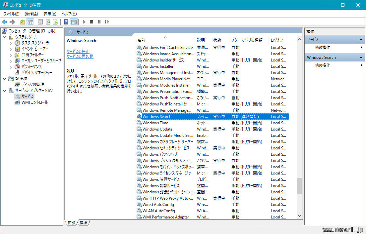Screen dimensions: 366x234
Task: Click the サービスの再起動 link
Action: click(x=80, y=56)
